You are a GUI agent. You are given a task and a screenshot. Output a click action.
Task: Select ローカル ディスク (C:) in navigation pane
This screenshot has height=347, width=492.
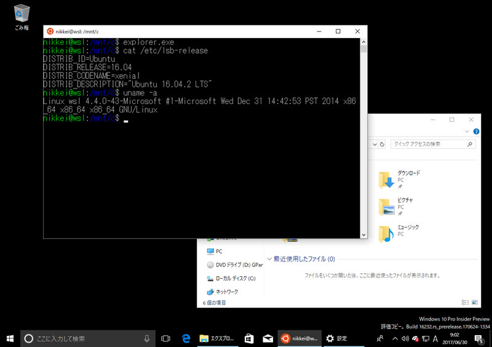[231, 278]
